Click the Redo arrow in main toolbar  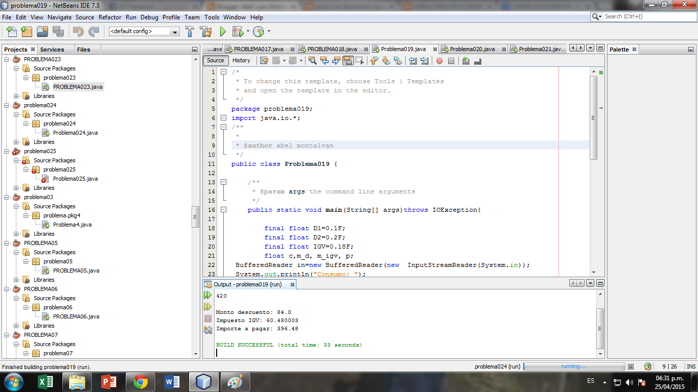[x=94, y=31]
